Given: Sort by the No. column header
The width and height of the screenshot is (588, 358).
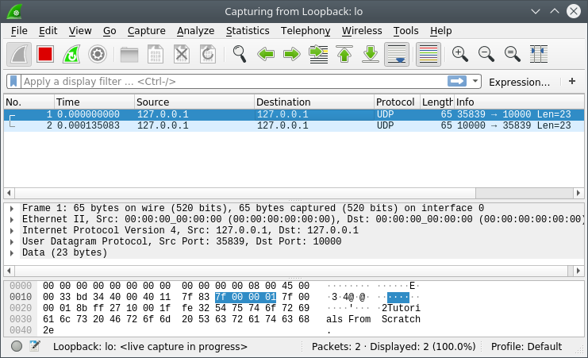Looking at the screenshot, I should point(29,102).
